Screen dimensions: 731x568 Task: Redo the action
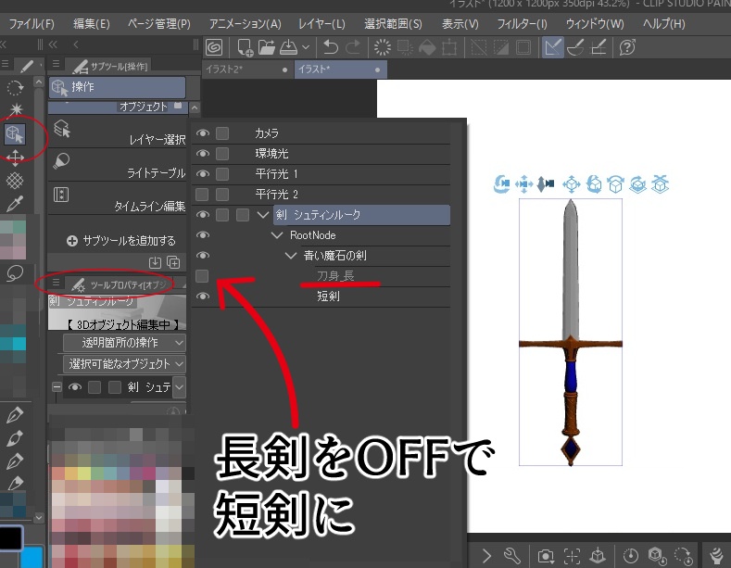pyautogui.click(x=352, y=47)
